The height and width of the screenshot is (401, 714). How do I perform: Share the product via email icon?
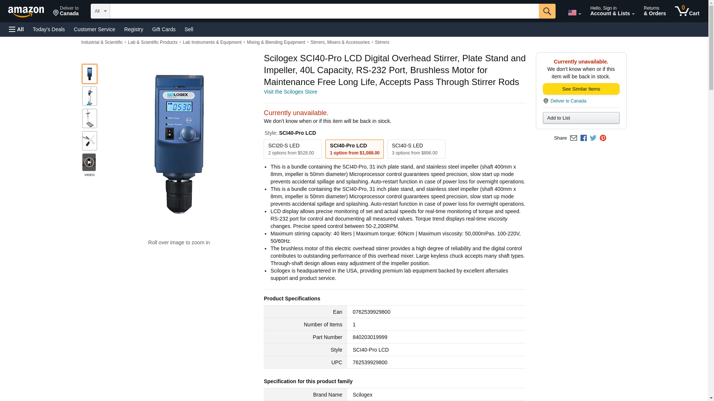point(573,138)
